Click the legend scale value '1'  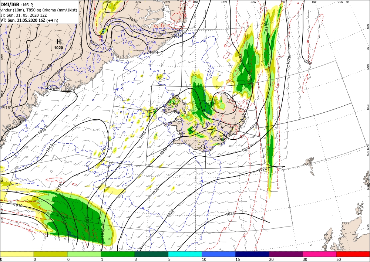[x=102, y=259]
